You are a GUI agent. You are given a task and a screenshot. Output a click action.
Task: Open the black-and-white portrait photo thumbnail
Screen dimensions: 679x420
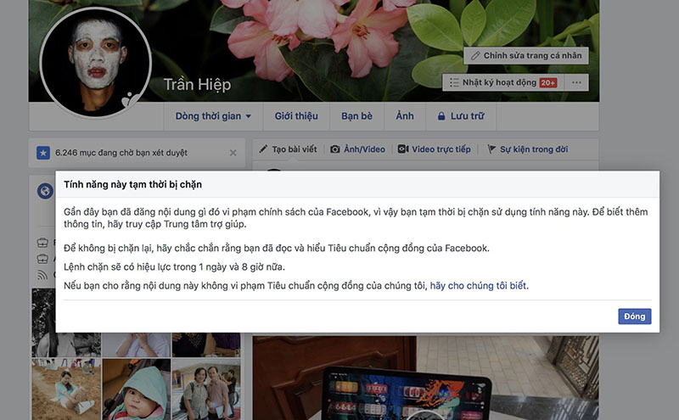click(x=43, y=322)
